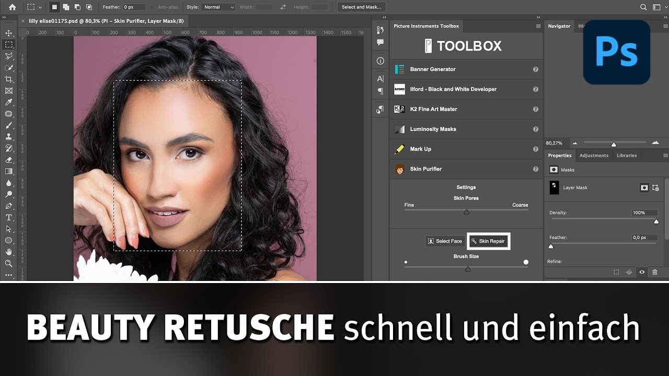Select the Eraser tool
The width and height of the screenshot is (669, 376).
point(8,160)
